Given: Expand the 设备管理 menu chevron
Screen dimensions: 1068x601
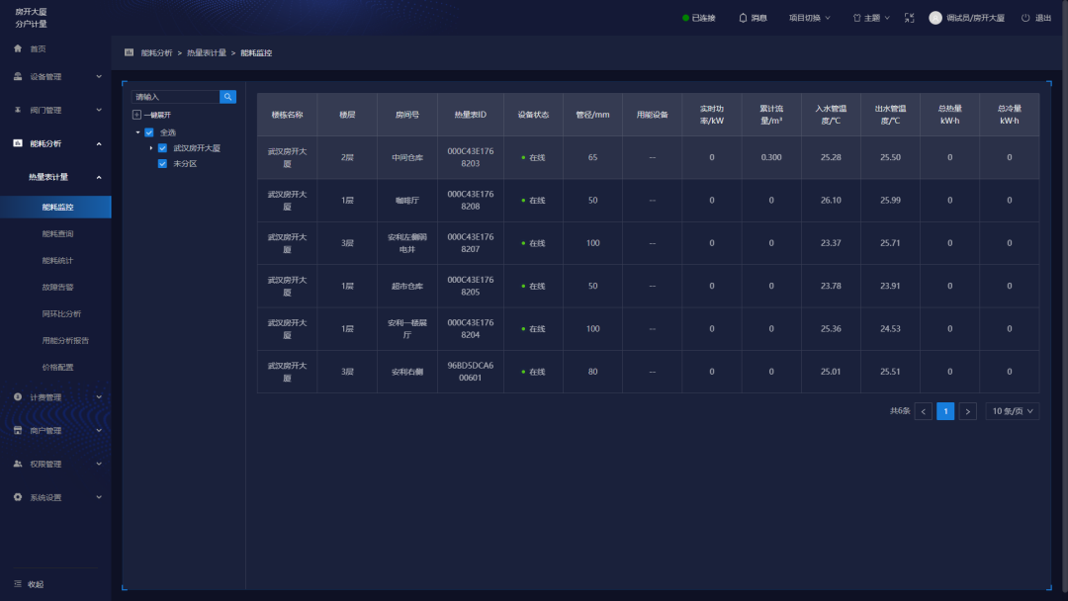Looking at the screenshot, I should pyautogui.click(x=99, y=76).
